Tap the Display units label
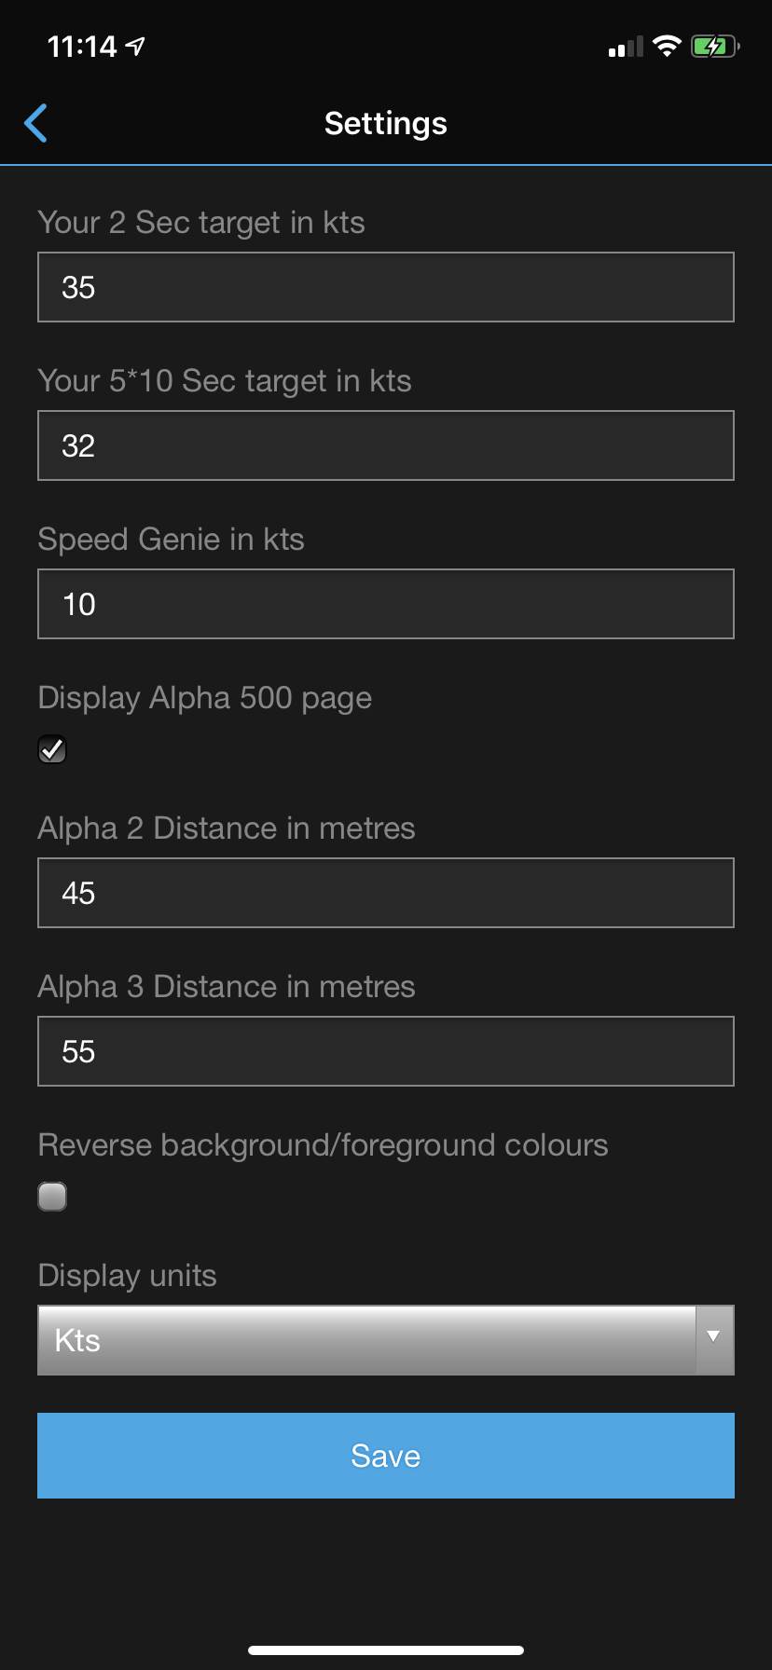Screen dimensions: 772x1670 pos(128,1276)
